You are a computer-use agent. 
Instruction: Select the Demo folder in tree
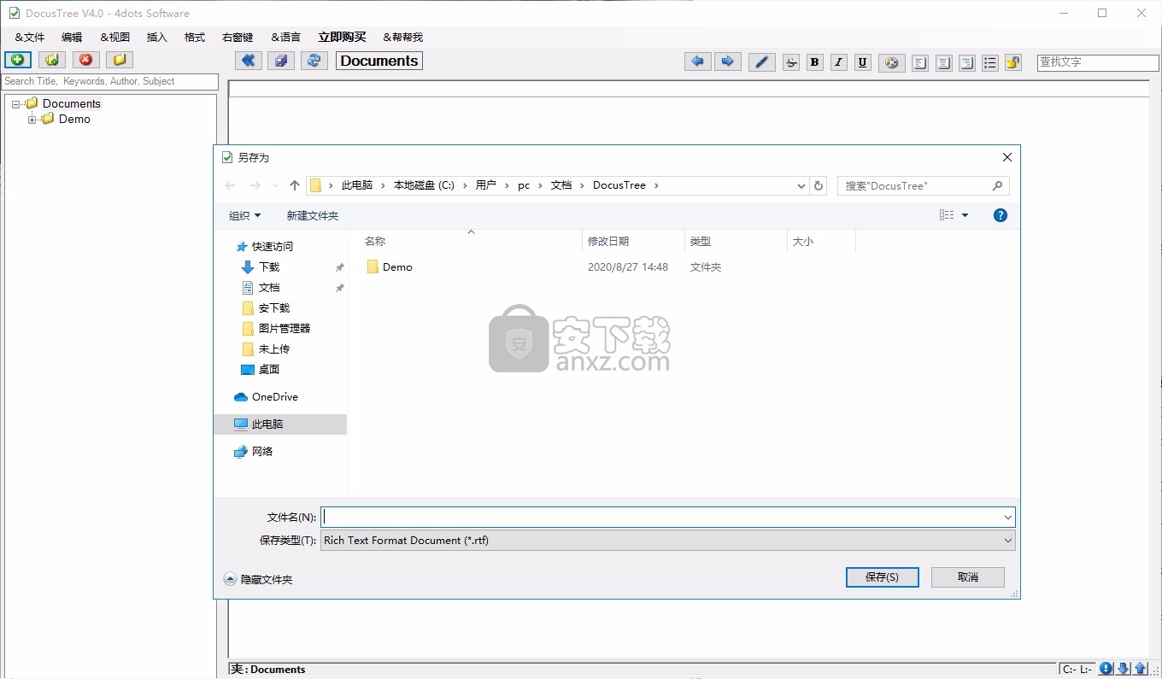point(74,120)
